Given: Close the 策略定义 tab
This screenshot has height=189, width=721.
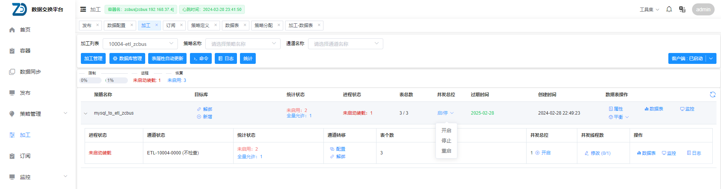Looking at the screenshot, I should click(216, 25).
